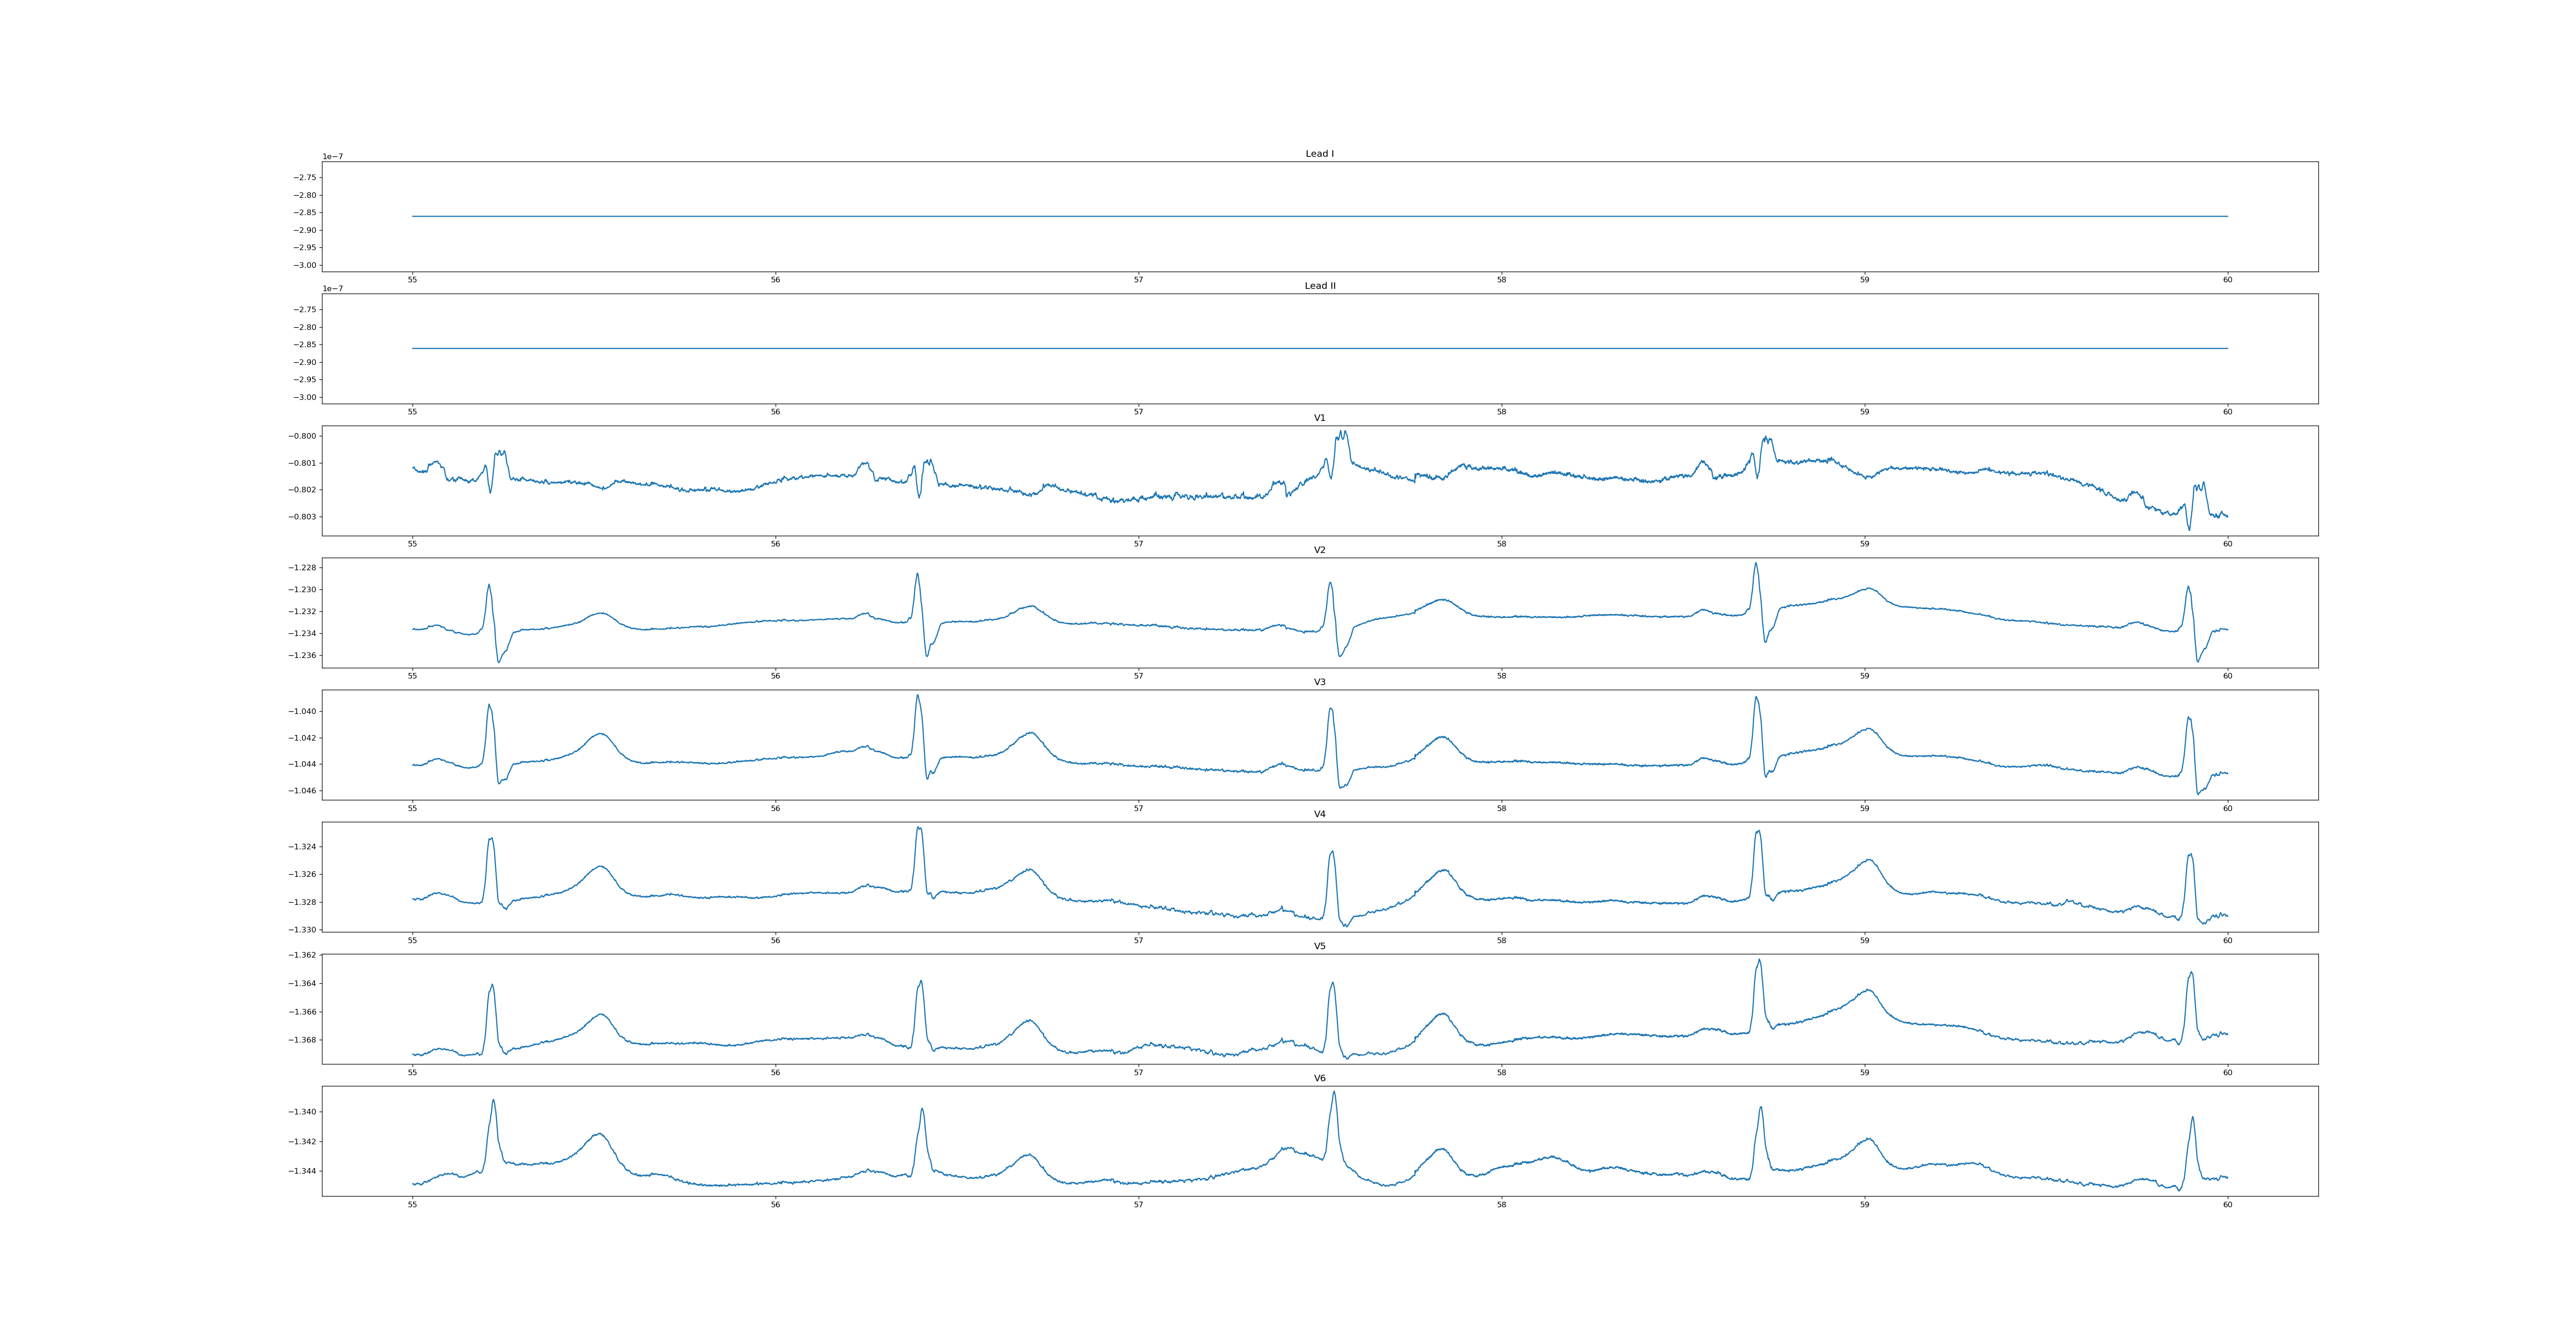This screenshot has width=2576, height=1344.
Task: Click the tallest peak near 57.5 in V6
Action: (x=1334, y=1092)
